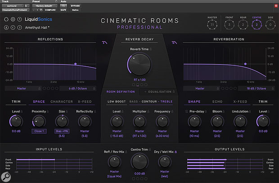Switch to the EQUALISATION tab

tap(160, 91)
